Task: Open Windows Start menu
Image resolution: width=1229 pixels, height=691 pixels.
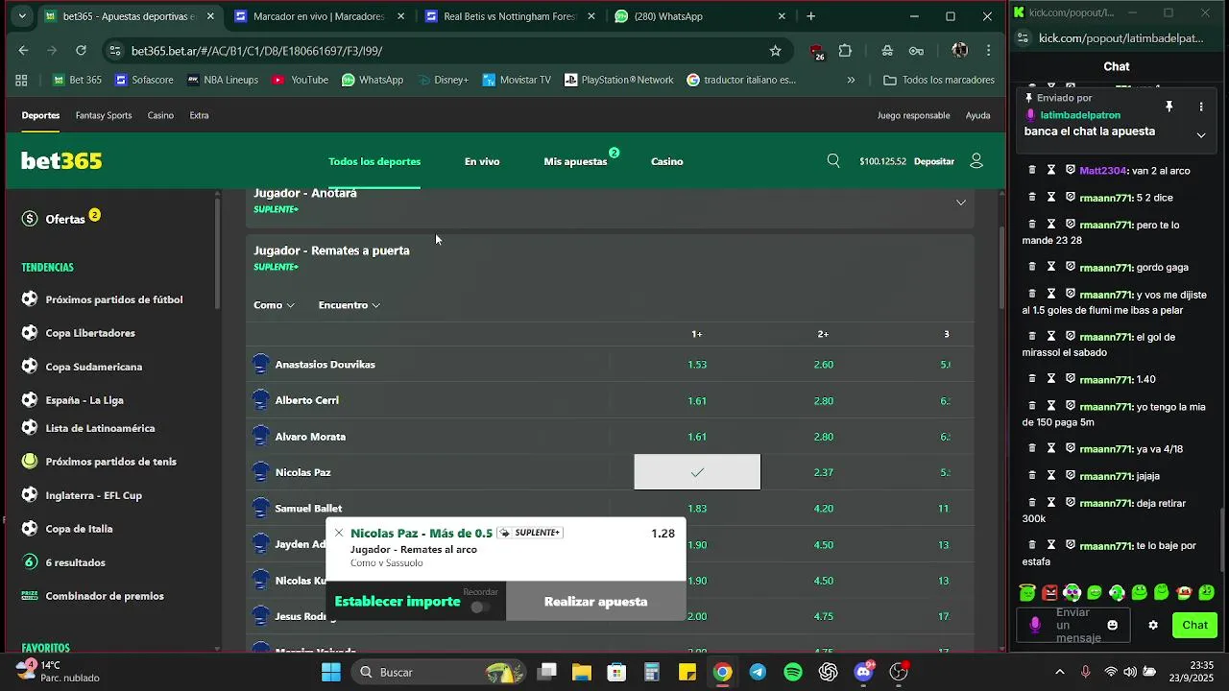Action: tap(330, 672)
